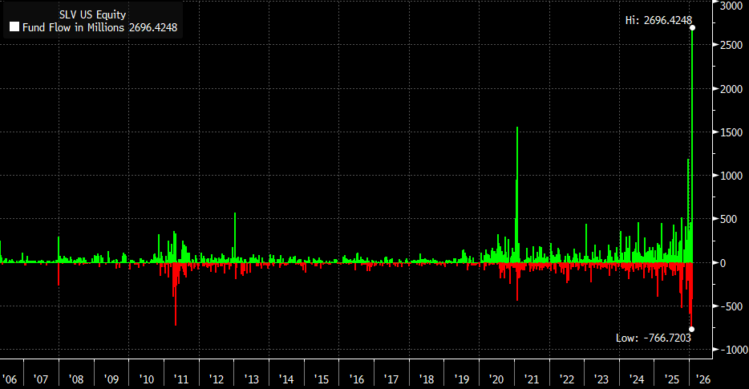Click the '19 x-axis year label
This screenshot has width=749, height=389.
461,379
